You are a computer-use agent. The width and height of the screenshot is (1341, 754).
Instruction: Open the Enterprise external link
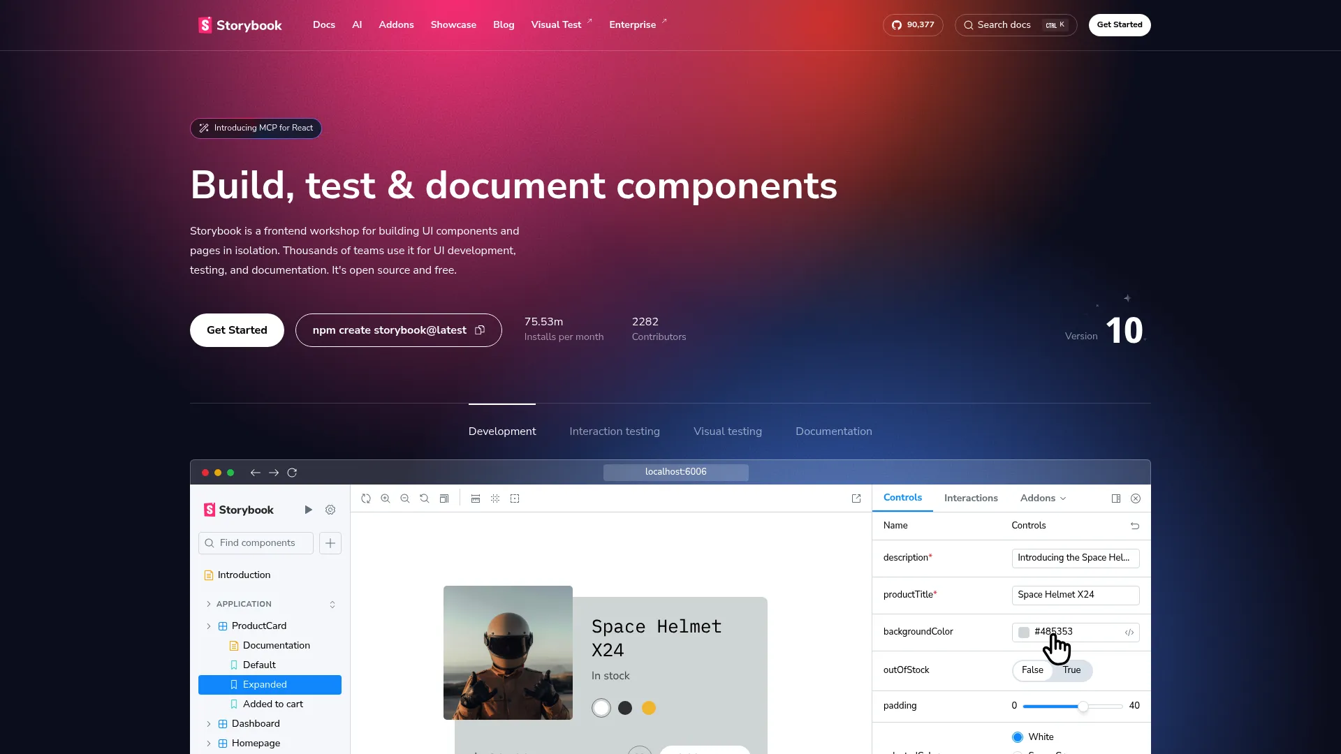pos(638,25)
